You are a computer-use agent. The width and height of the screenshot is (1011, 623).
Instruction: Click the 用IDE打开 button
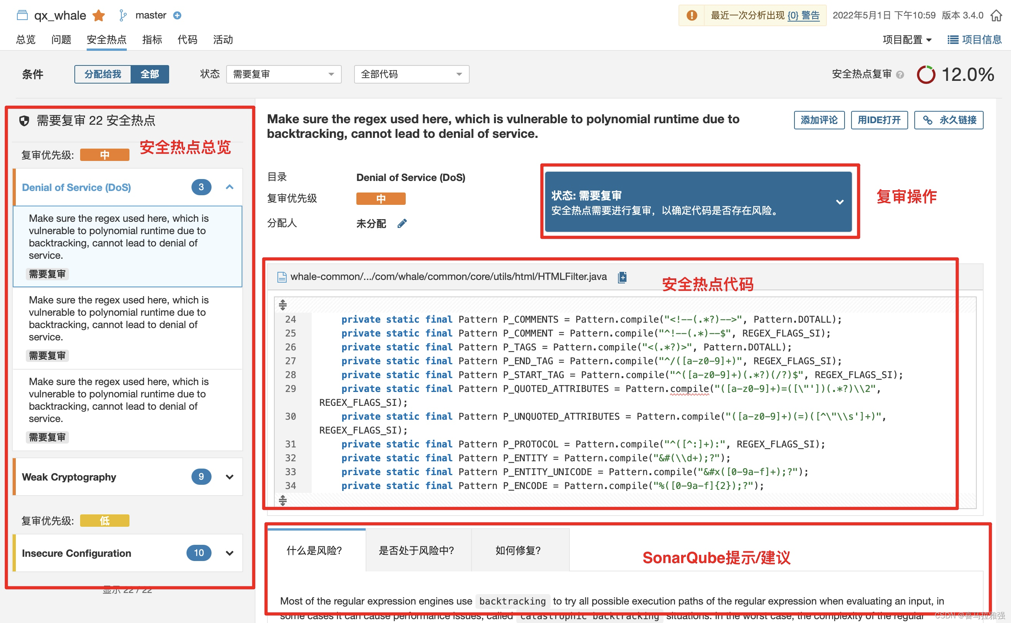[879, 120]
